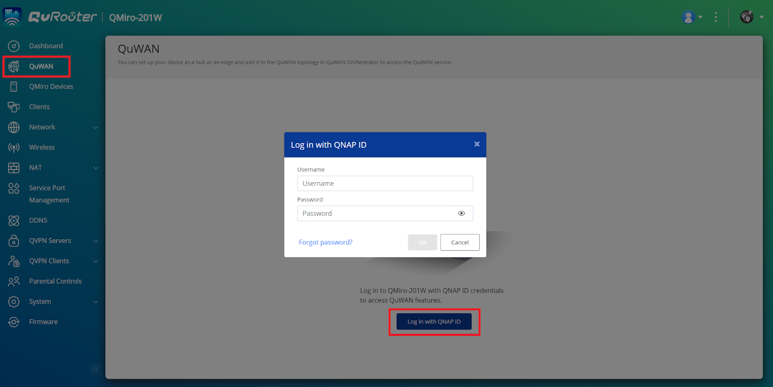Screen dimensions: 773x387
Task: Open the dropdown arrow beside globe icon
Action: click(761, 17)
